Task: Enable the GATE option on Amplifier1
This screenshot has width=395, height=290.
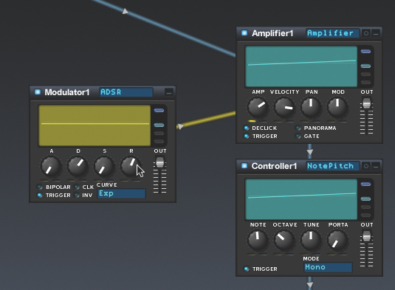Action: pos(298,137)
